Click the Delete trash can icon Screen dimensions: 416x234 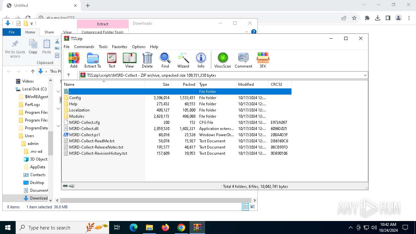pos(147,60)
